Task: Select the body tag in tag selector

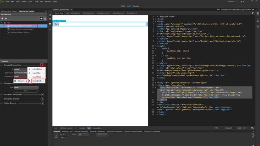Action: (56, 128)
